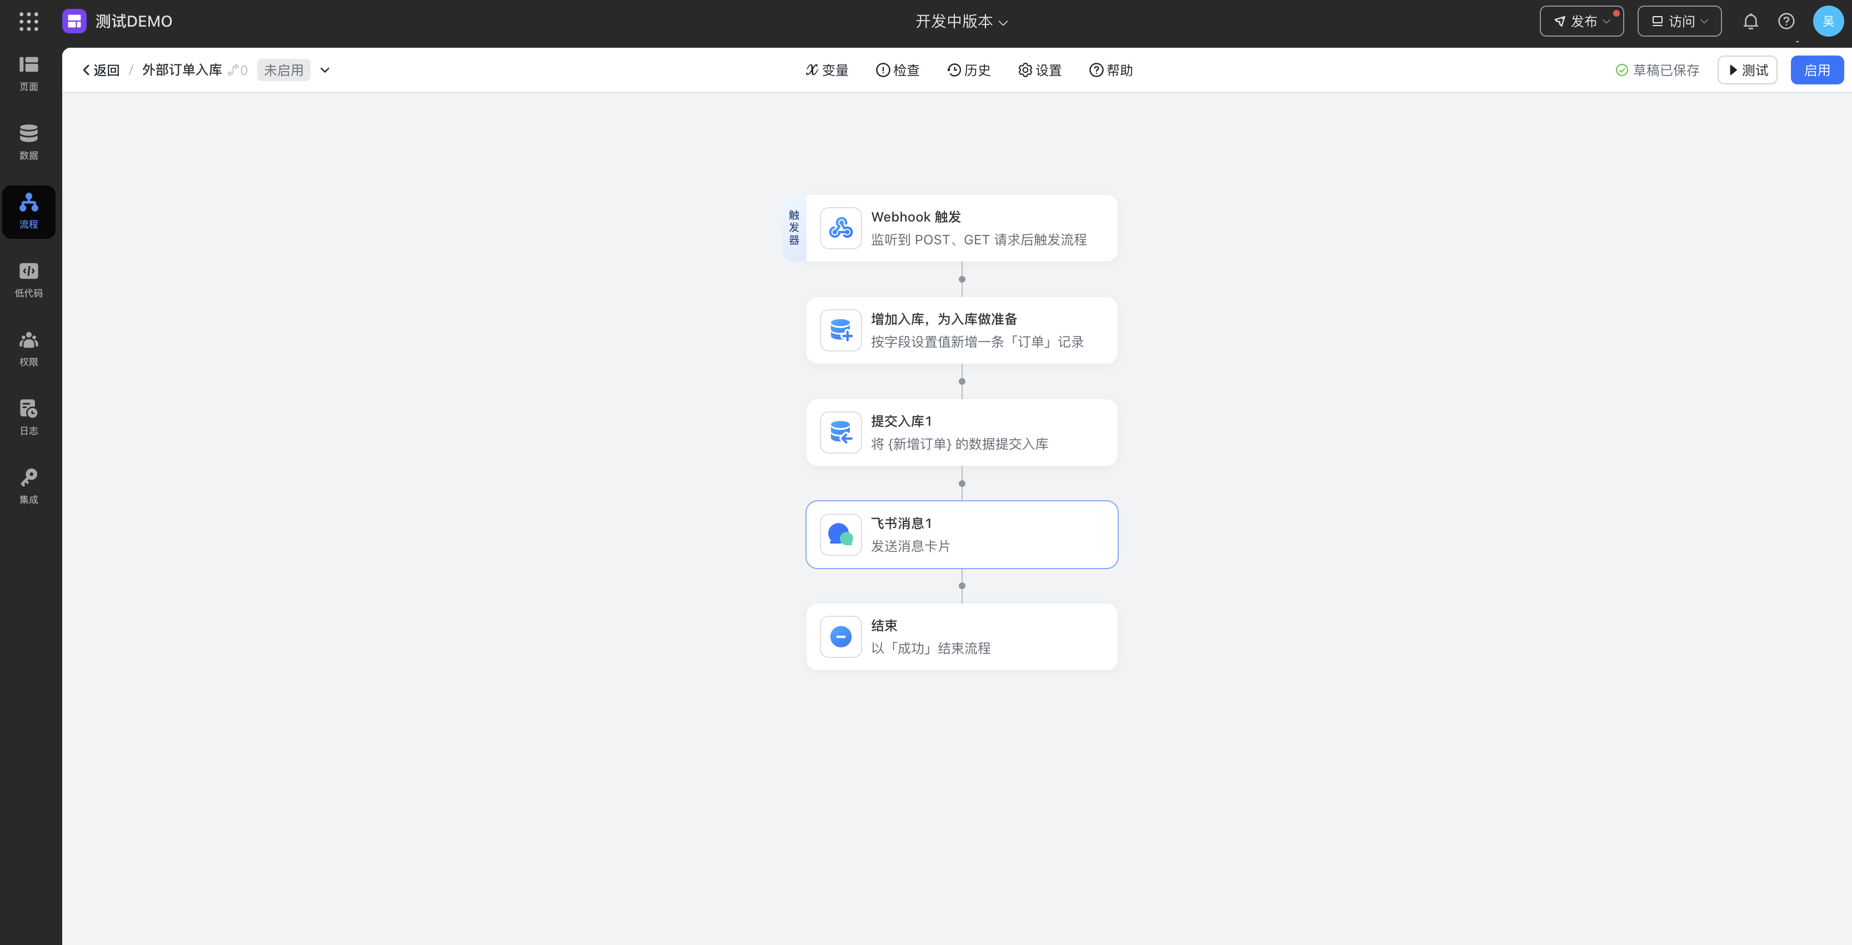Go back with the 返回 link

click(101, 71)
